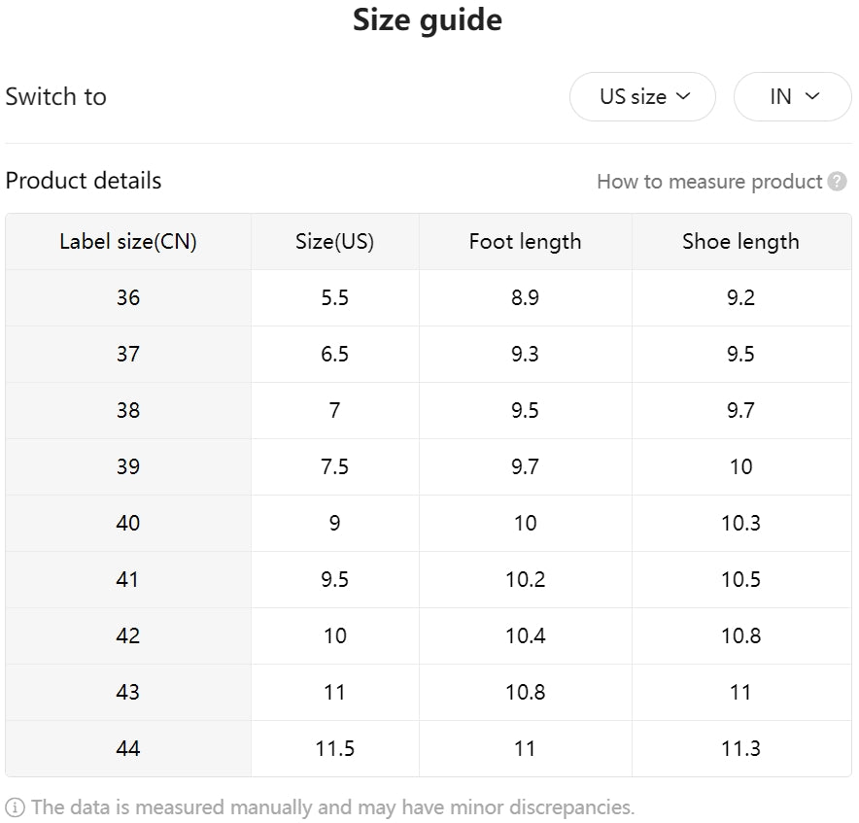Click the Size guide heading
Image resolution: width=859 pixels, height=823 pixels.
tap(428, 20)
